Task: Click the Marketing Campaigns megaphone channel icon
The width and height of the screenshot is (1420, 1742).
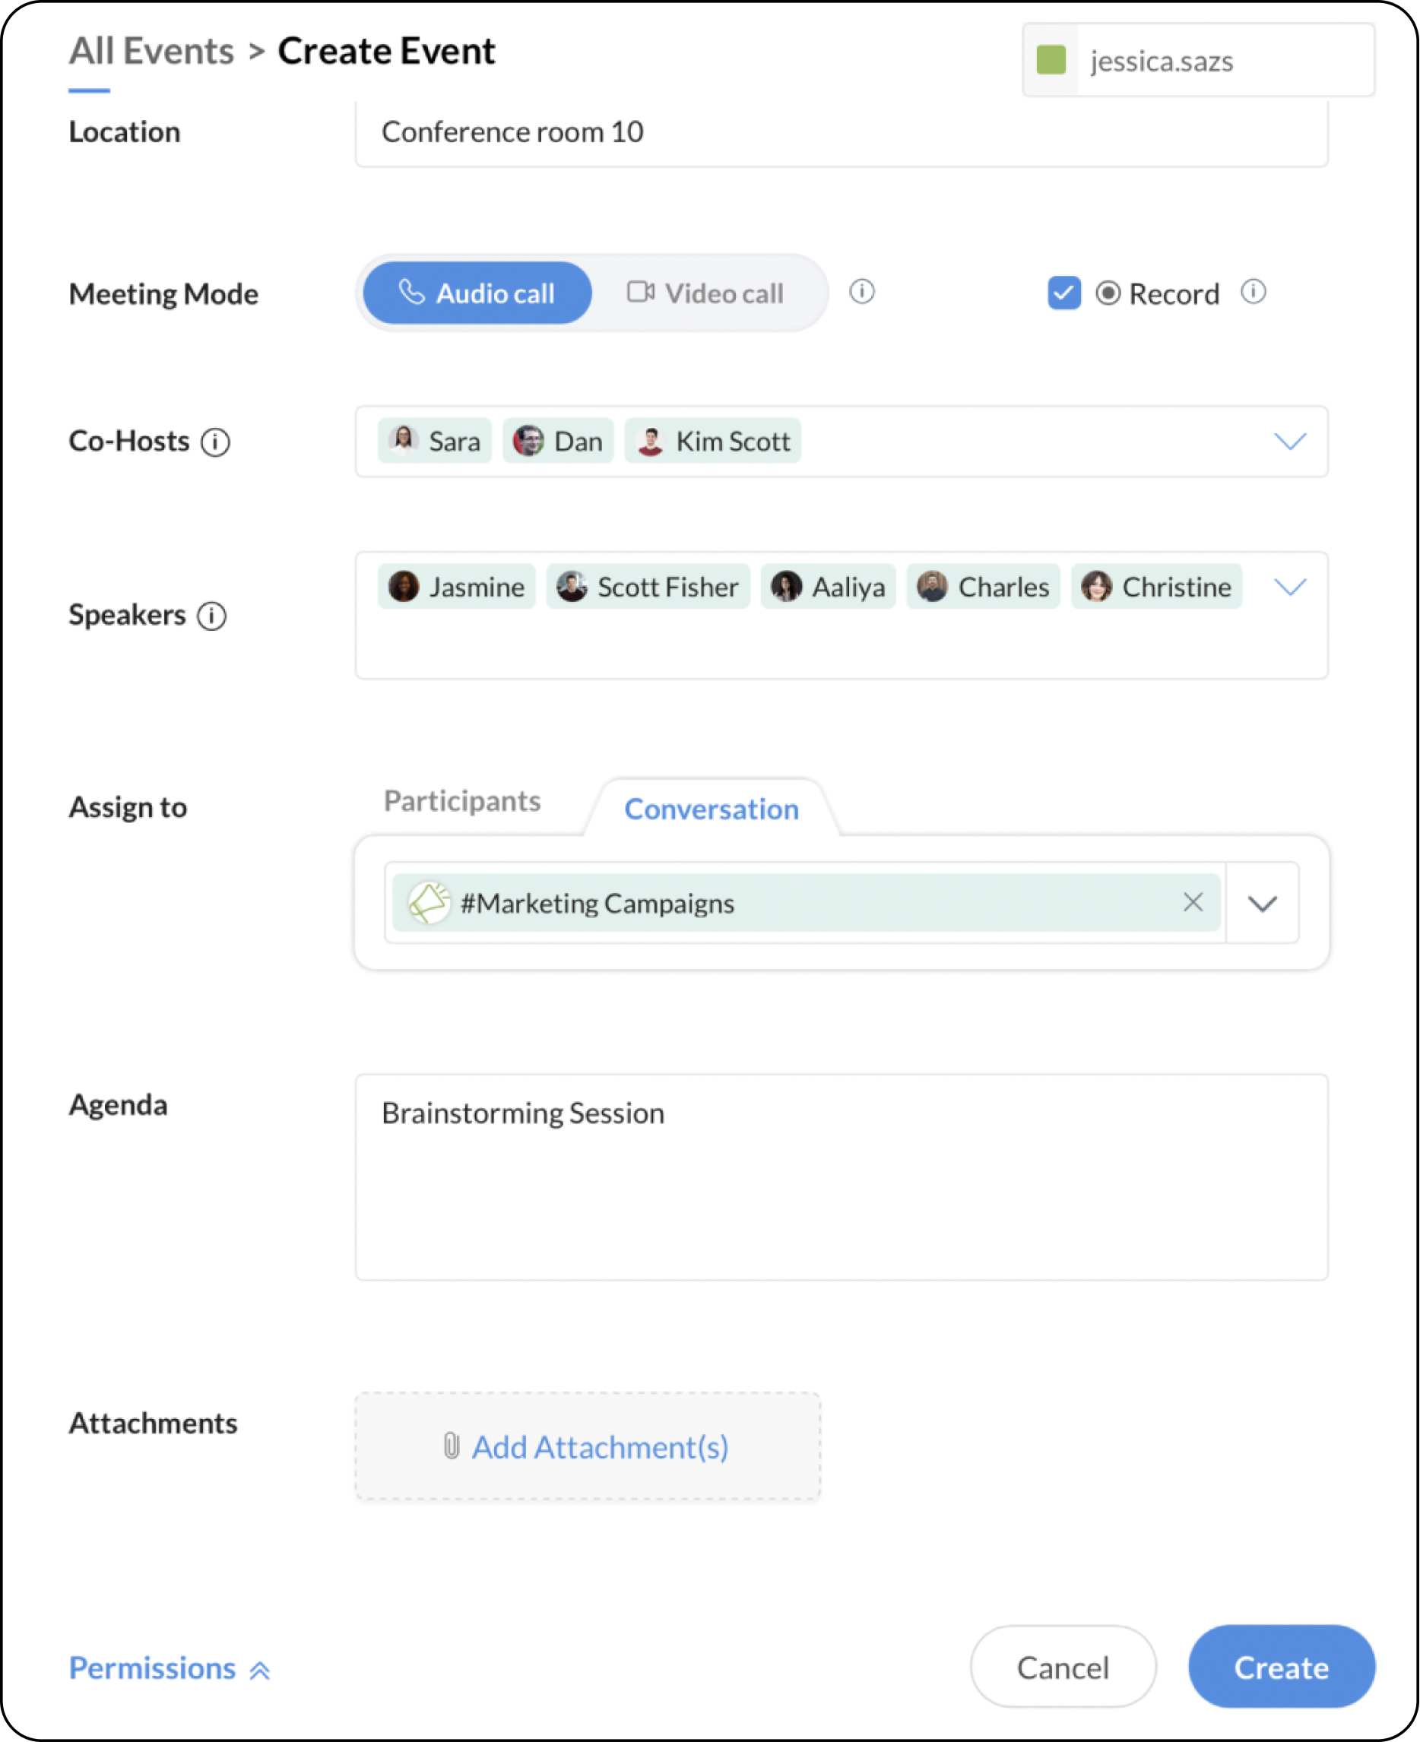Action: pos(429,903)
